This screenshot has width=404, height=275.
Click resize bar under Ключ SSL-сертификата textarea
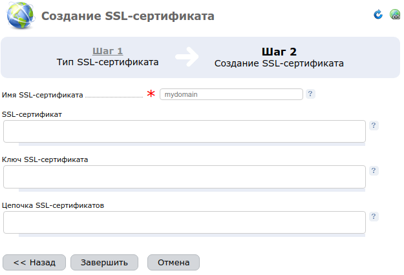point(192,190)
